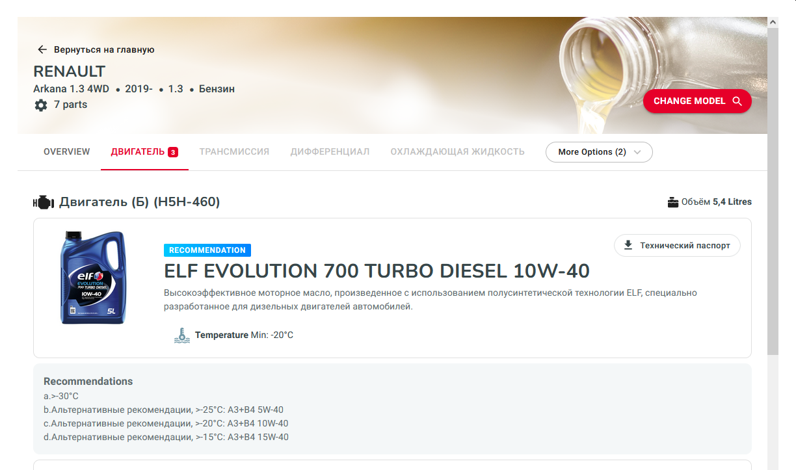This screenshot has height=470, width=796.
Task: Click the download icon in Технический паспорт
Action: tap(628, 245)
